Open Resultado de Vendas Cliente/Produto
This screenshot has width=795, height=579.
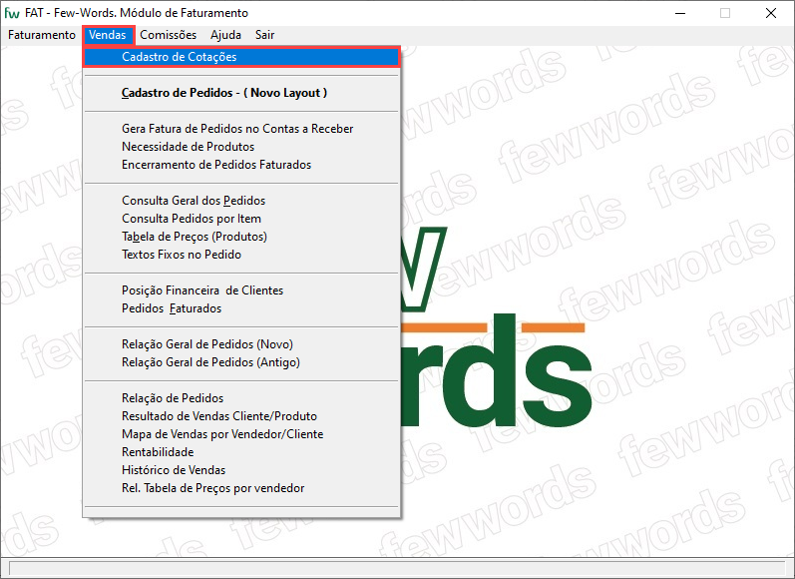point(241,416)
